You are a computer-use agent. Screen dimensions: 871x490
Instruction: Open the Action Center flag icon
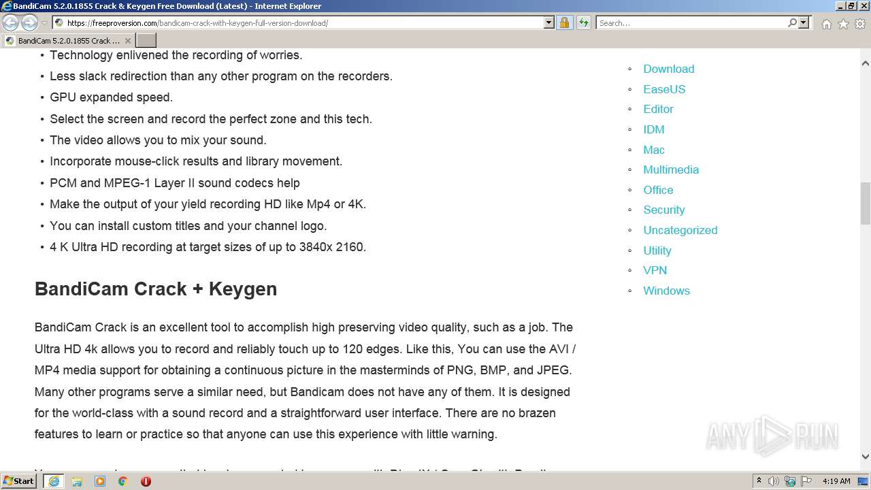806,481
